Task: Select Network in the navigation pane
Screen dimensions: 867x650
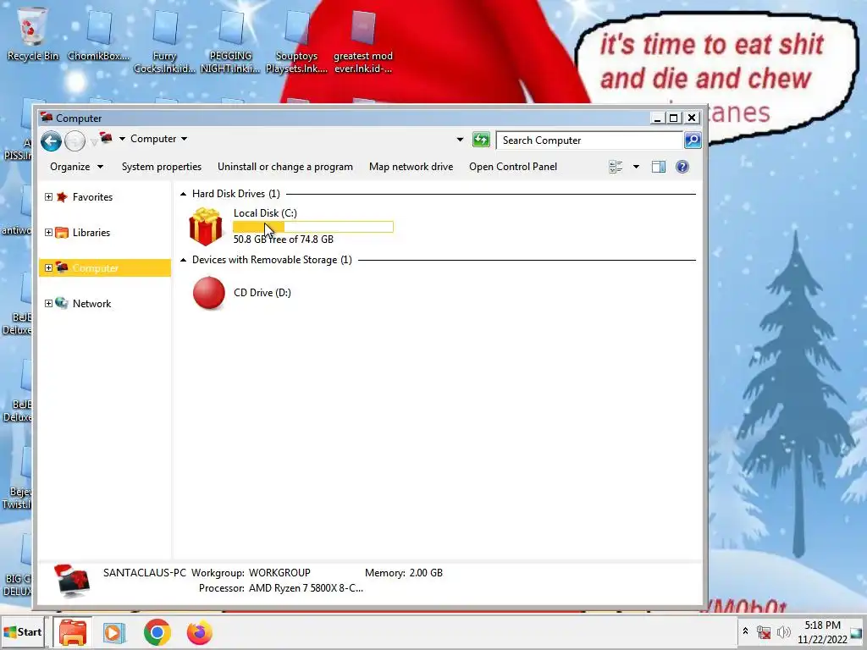Action: pos(91,304)
